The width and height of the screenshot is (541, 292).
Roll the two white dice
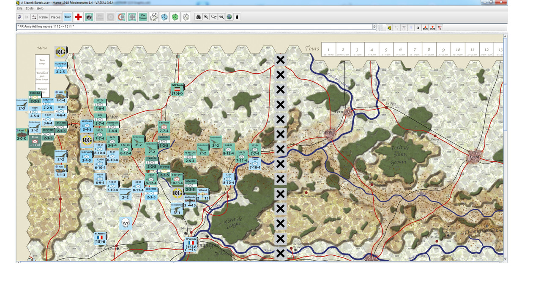(154, 17)
